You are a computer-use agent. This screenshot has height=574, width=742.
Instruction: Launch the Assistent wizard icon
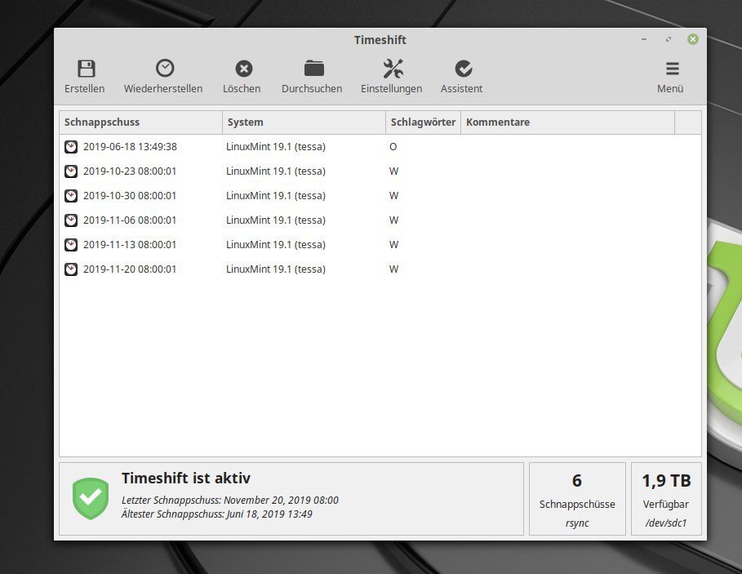tap(464, 69)
